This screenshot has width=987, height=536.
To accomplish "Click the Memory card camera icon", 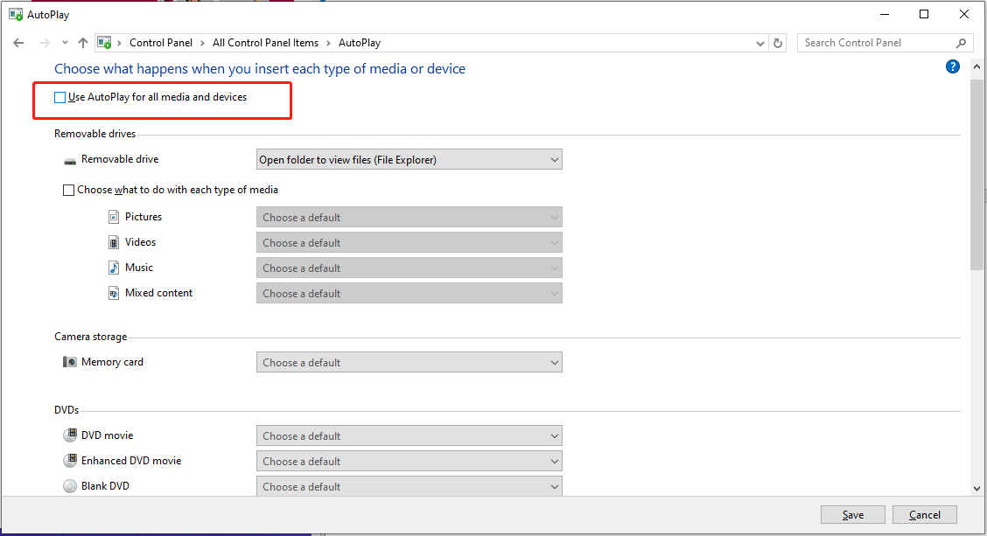I will pos(70,362).
